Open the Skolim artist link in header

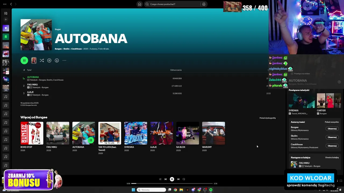click(66, 49)
